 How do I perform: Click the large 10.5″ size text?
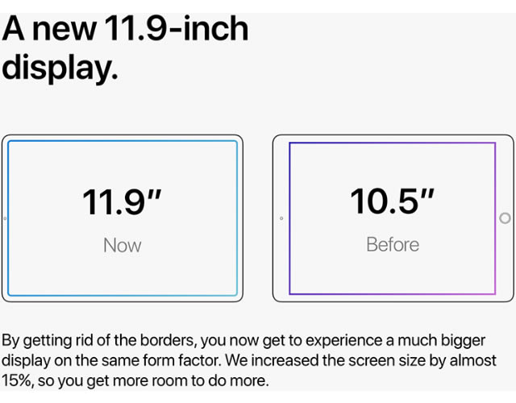pyautogui.click(x=392, y=201)
